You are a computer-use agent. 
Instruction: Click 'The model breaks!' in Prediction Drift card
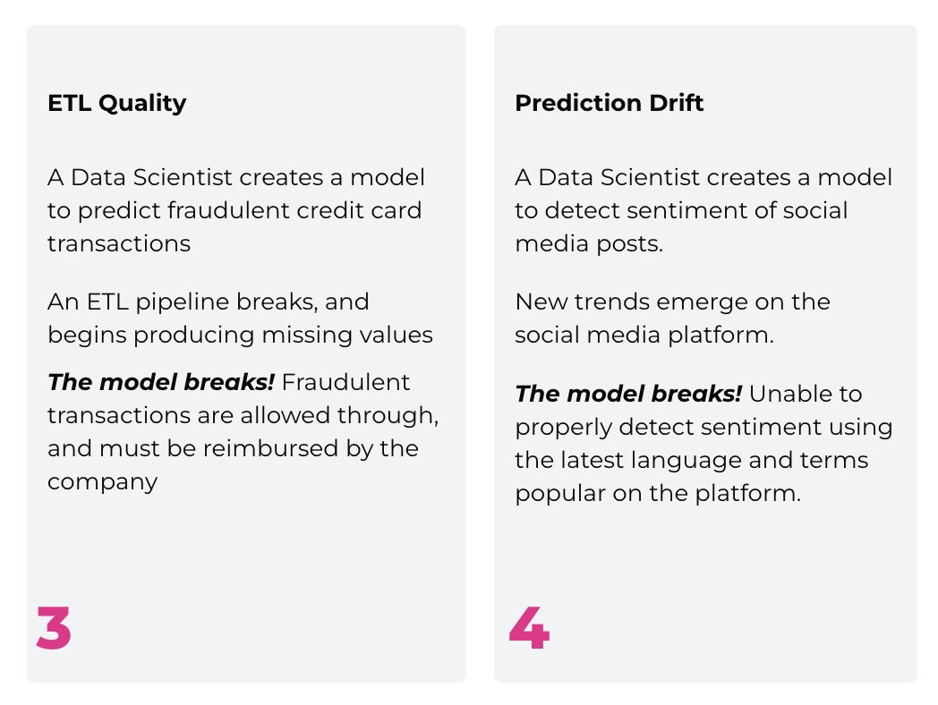(x=628, y=394)
